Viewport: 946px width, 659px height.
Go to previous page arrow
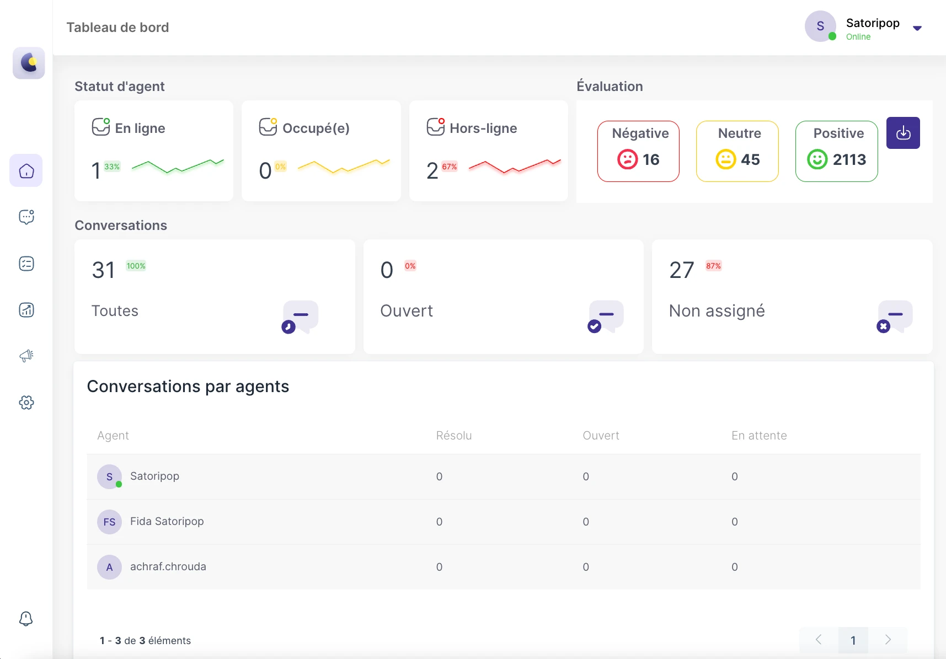click(819, 640)
